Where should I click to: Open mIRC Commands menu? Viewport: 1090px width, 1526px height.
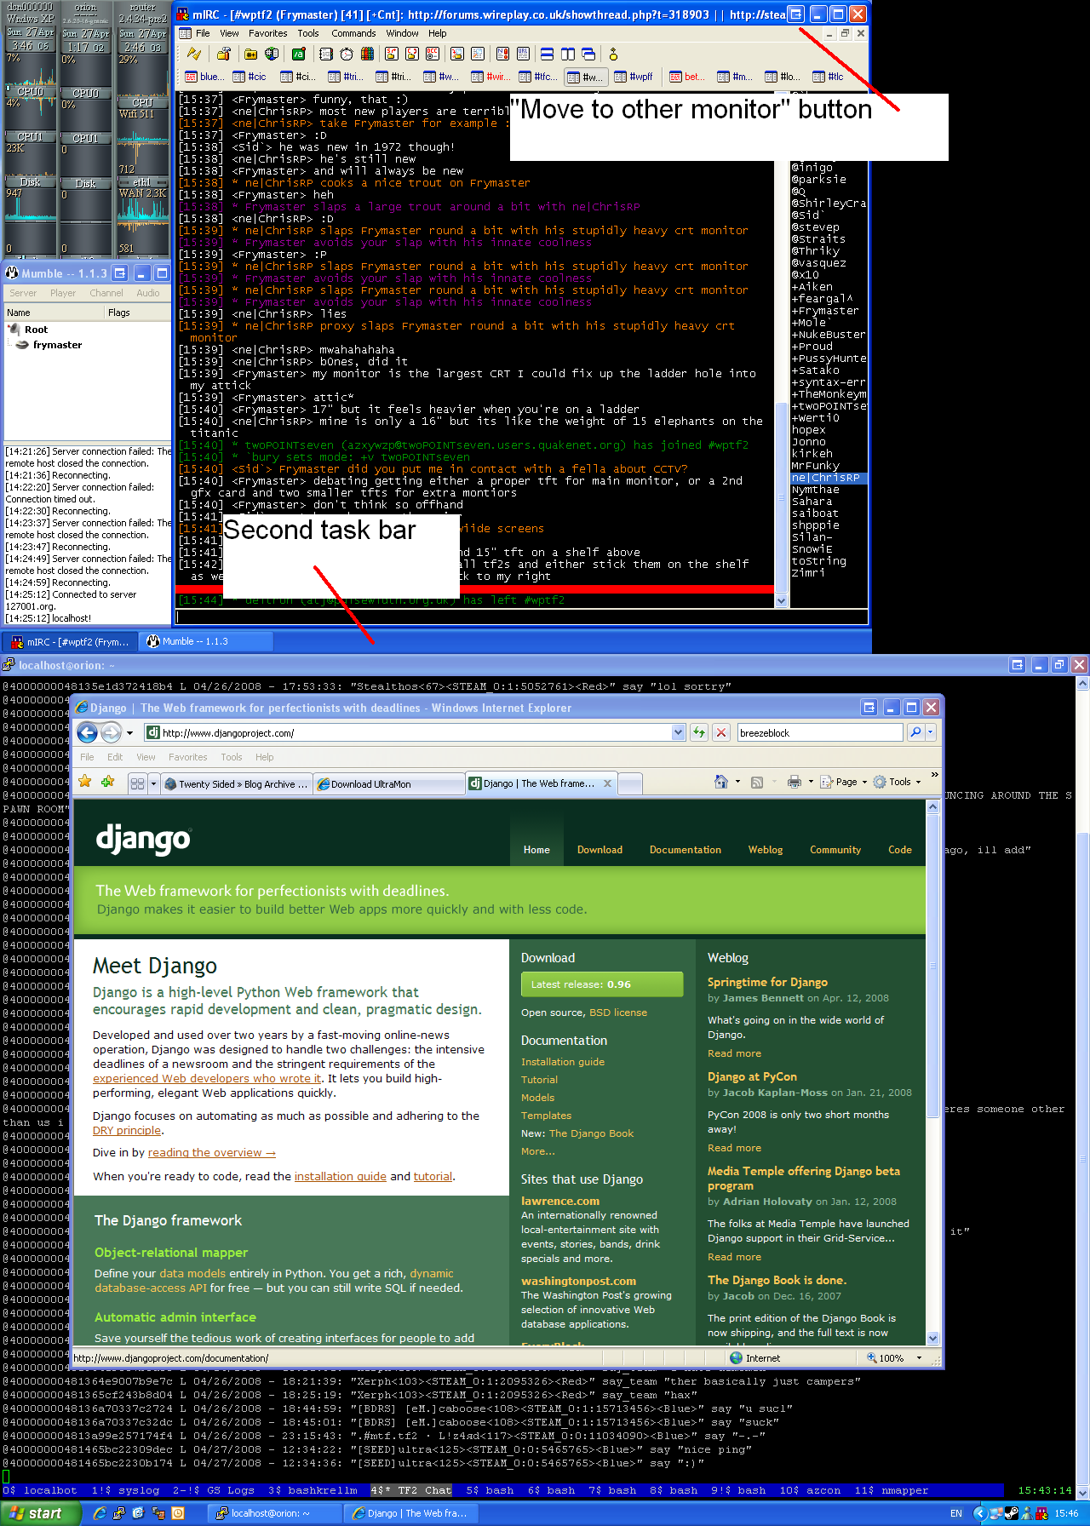click(x=353, y=33)
